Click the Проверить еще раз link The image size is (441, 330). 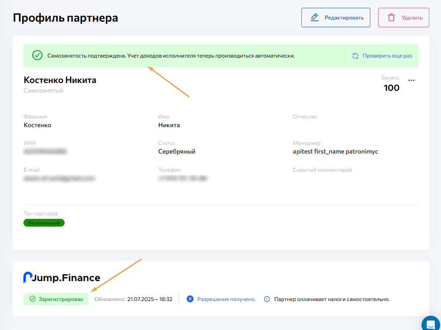point(387,56)
